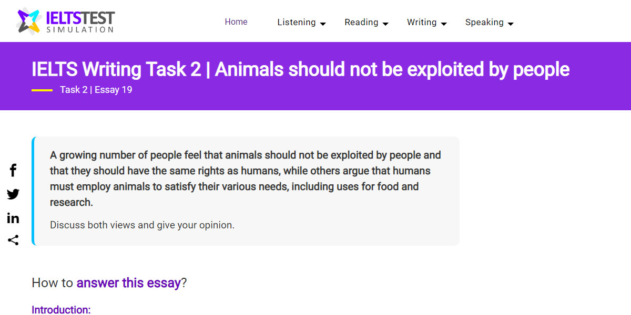Click the "Introduction:" heading
631x315 pixels.
coord(61,310)
